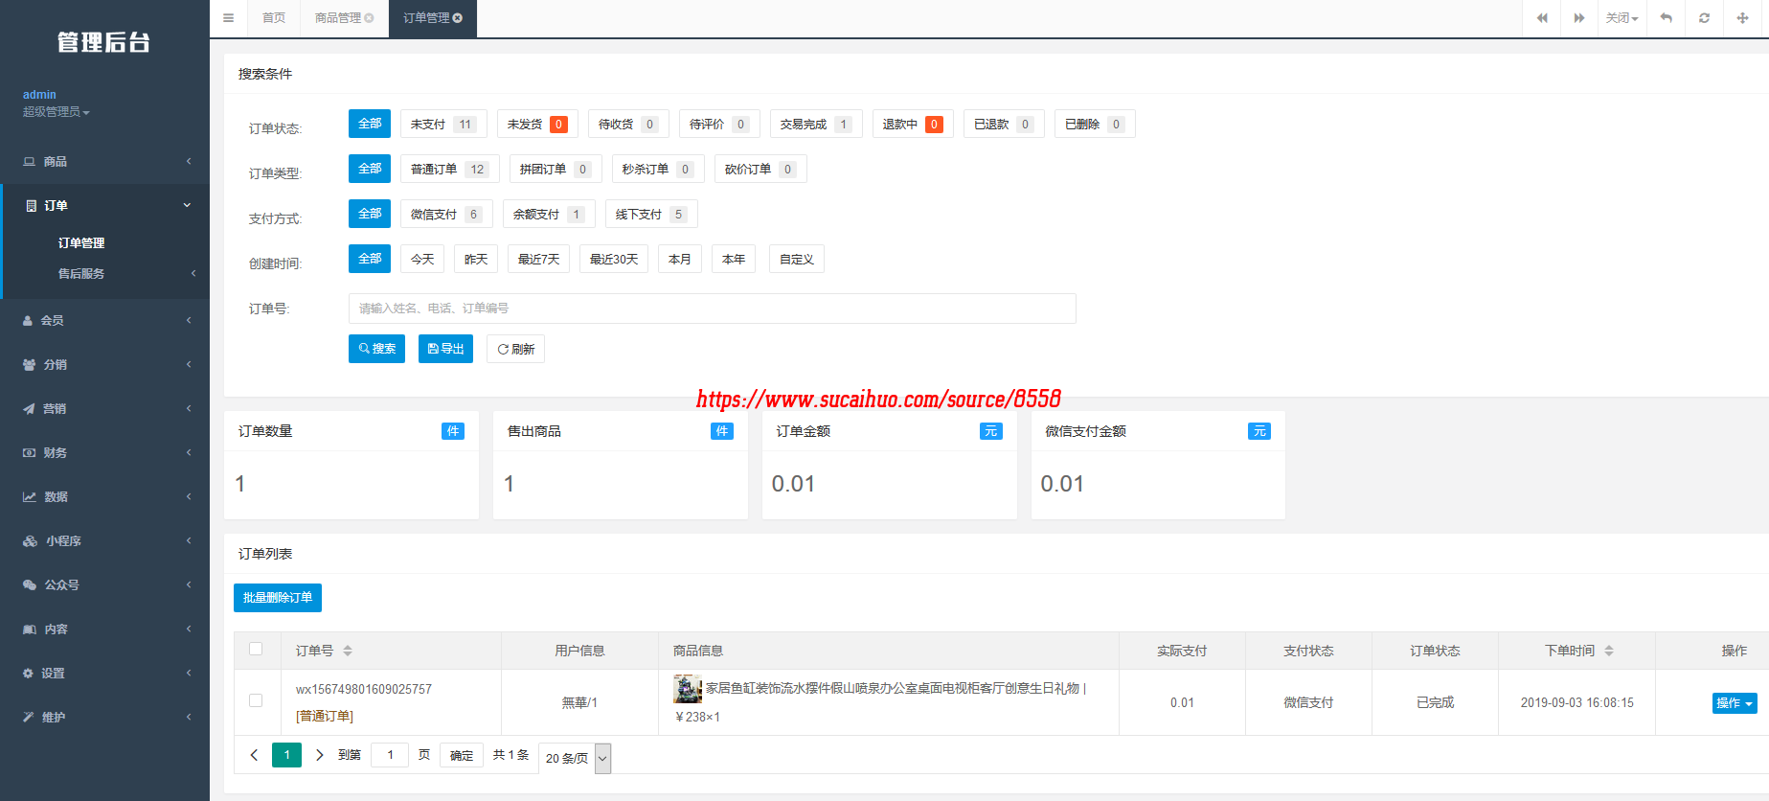Click the 批量删除订单 button
Viewport: 1769px width, 801px height.
pyautogui.click(x=278, y=597)
